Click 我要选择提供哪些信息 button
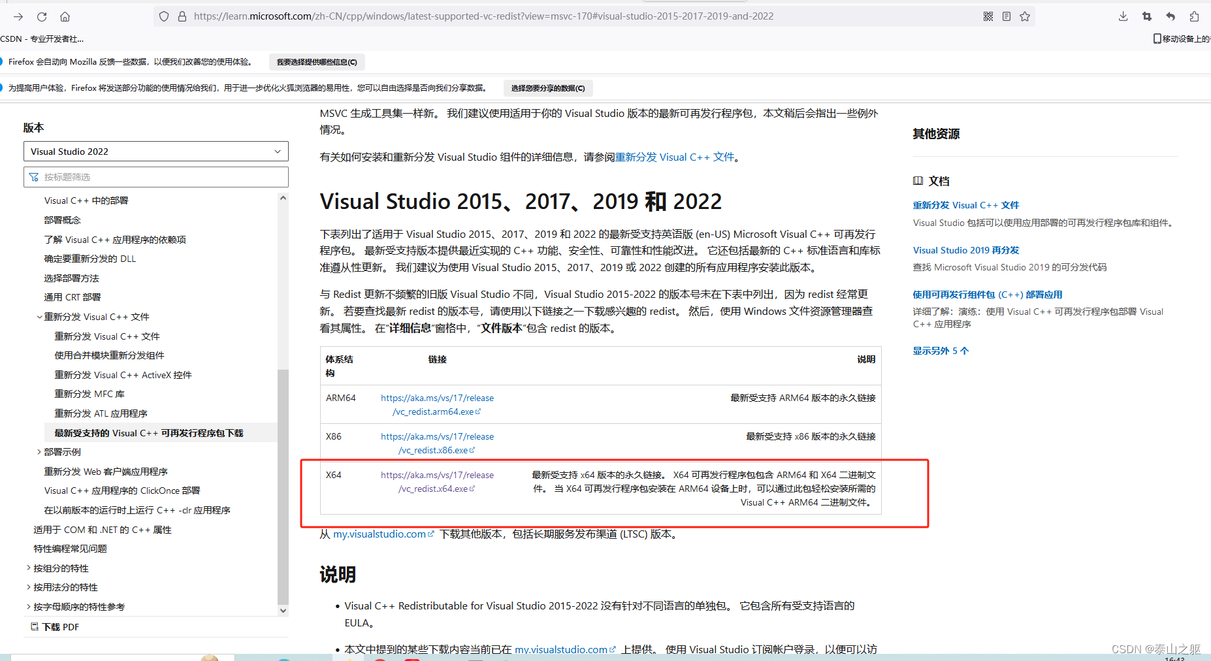Image resolution: width=1211 pixels, height=661 pixels. click(x=317, y=62)
